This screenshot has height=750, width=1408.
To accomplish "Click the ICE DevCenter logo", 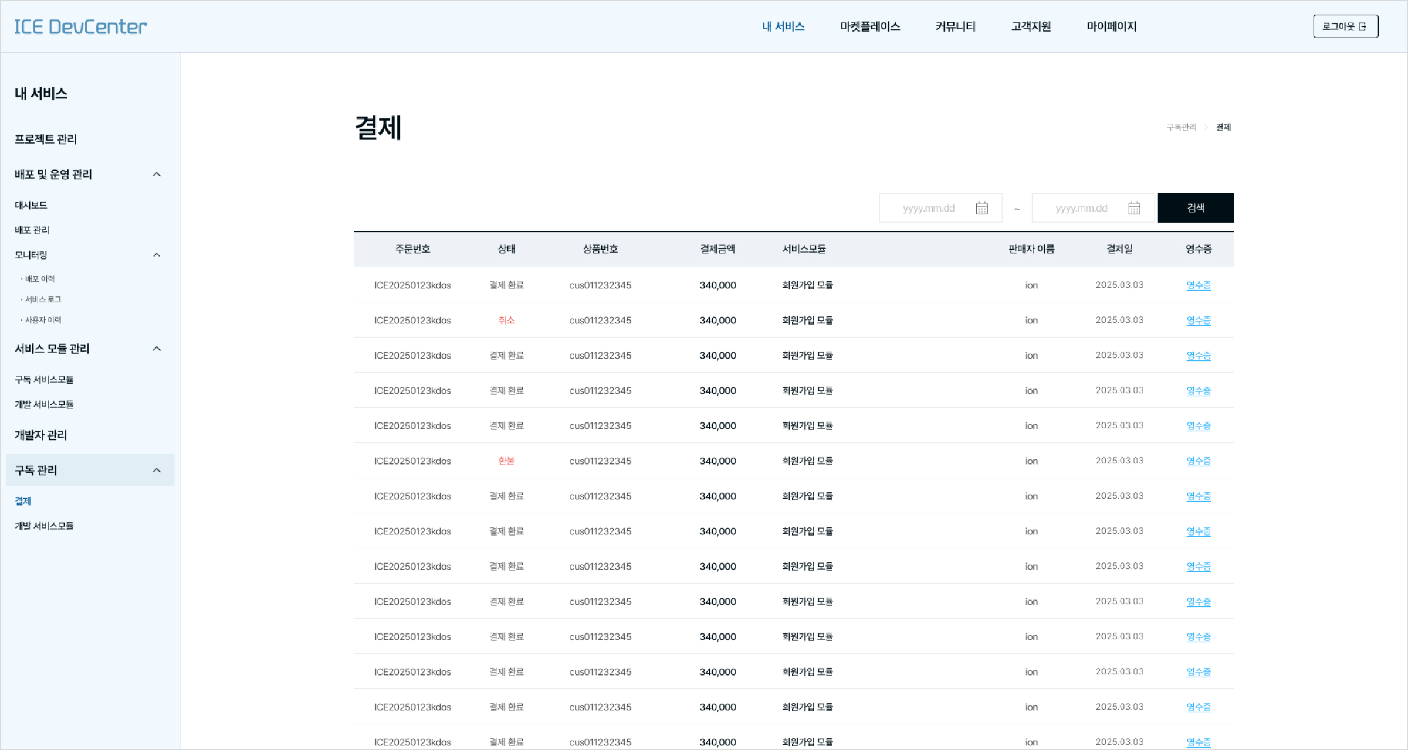I will coord(80,26).
